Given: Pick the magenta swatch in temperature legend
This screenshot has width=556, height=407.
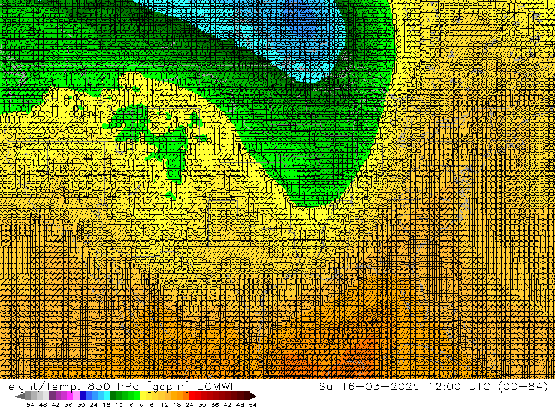Looking at the screenshot, I should point(70,396).
